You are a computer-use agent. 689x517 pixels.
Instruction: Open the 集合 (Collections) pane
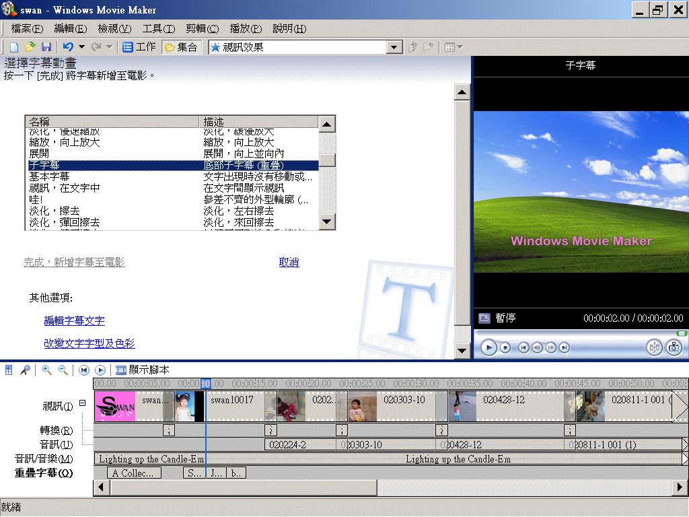(180, 46)
